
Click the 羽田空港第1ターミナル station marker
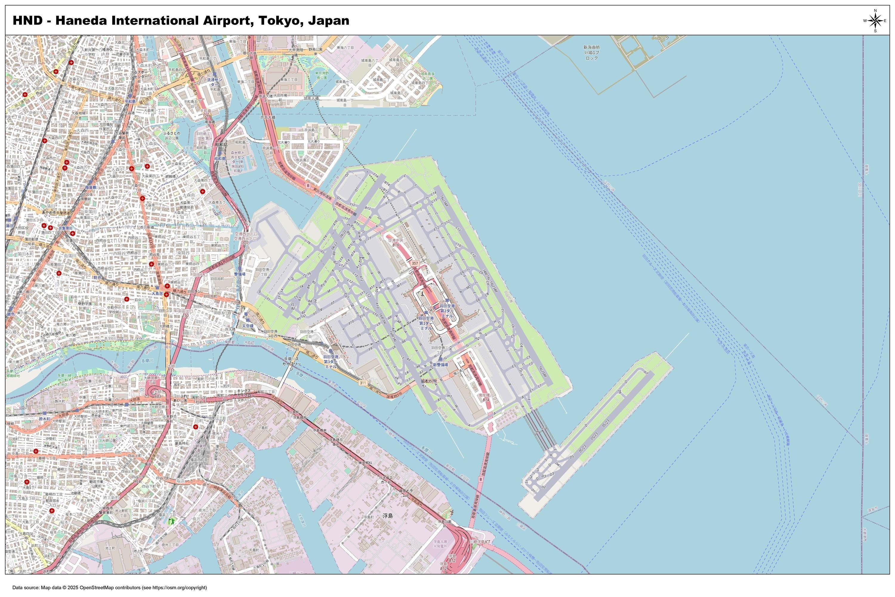pyautogui.click(x=426, y=313)
